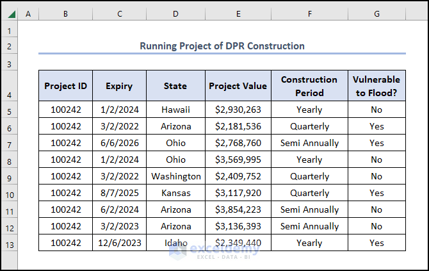Select the Washington state cell
Image resolution: width=429 pixels, height=271 pixels.
[175, 176]
